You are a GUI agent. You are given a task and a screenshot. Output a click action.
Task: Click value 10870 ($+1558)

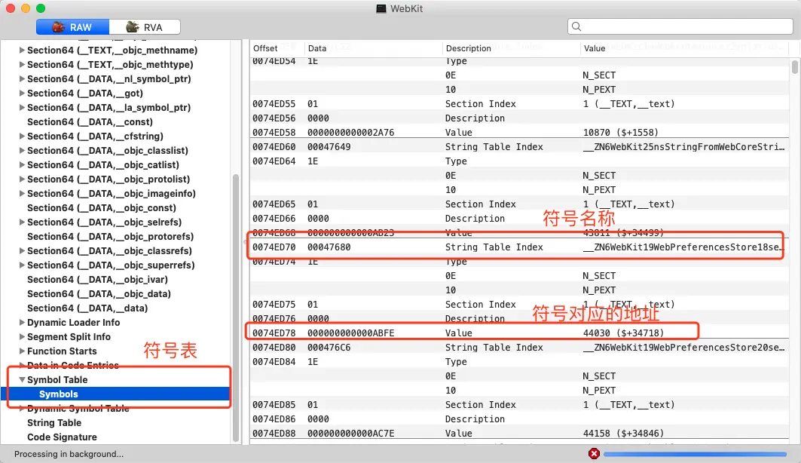(x=621, y=133)
